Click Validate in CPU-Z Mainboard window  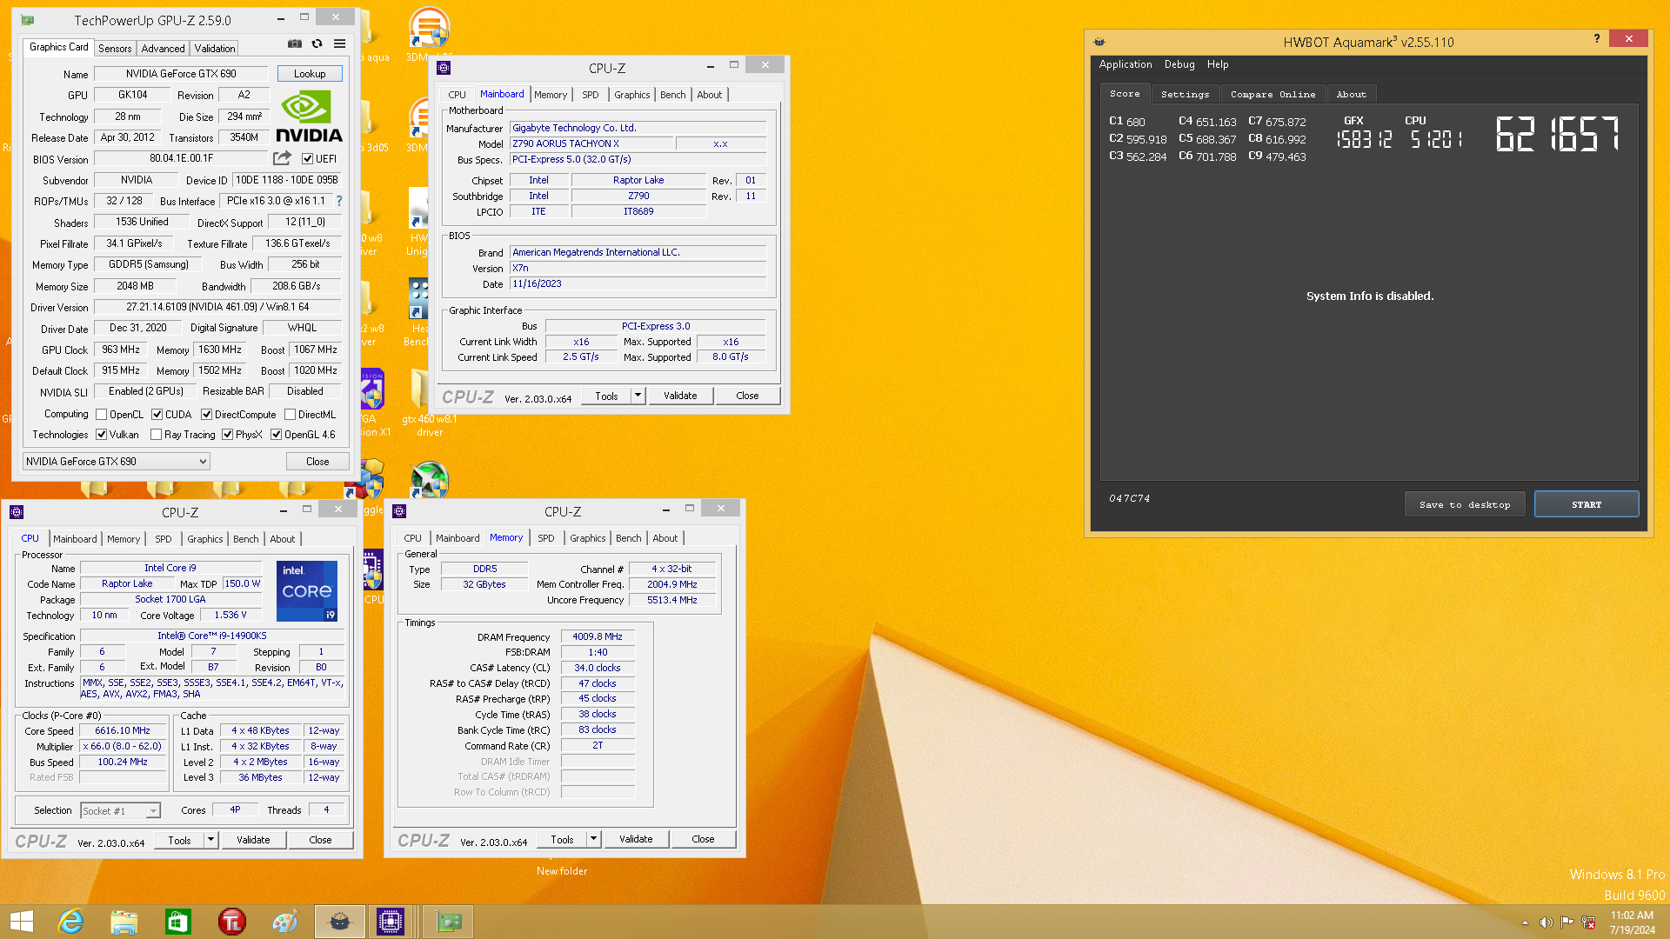tap(680, 396)
